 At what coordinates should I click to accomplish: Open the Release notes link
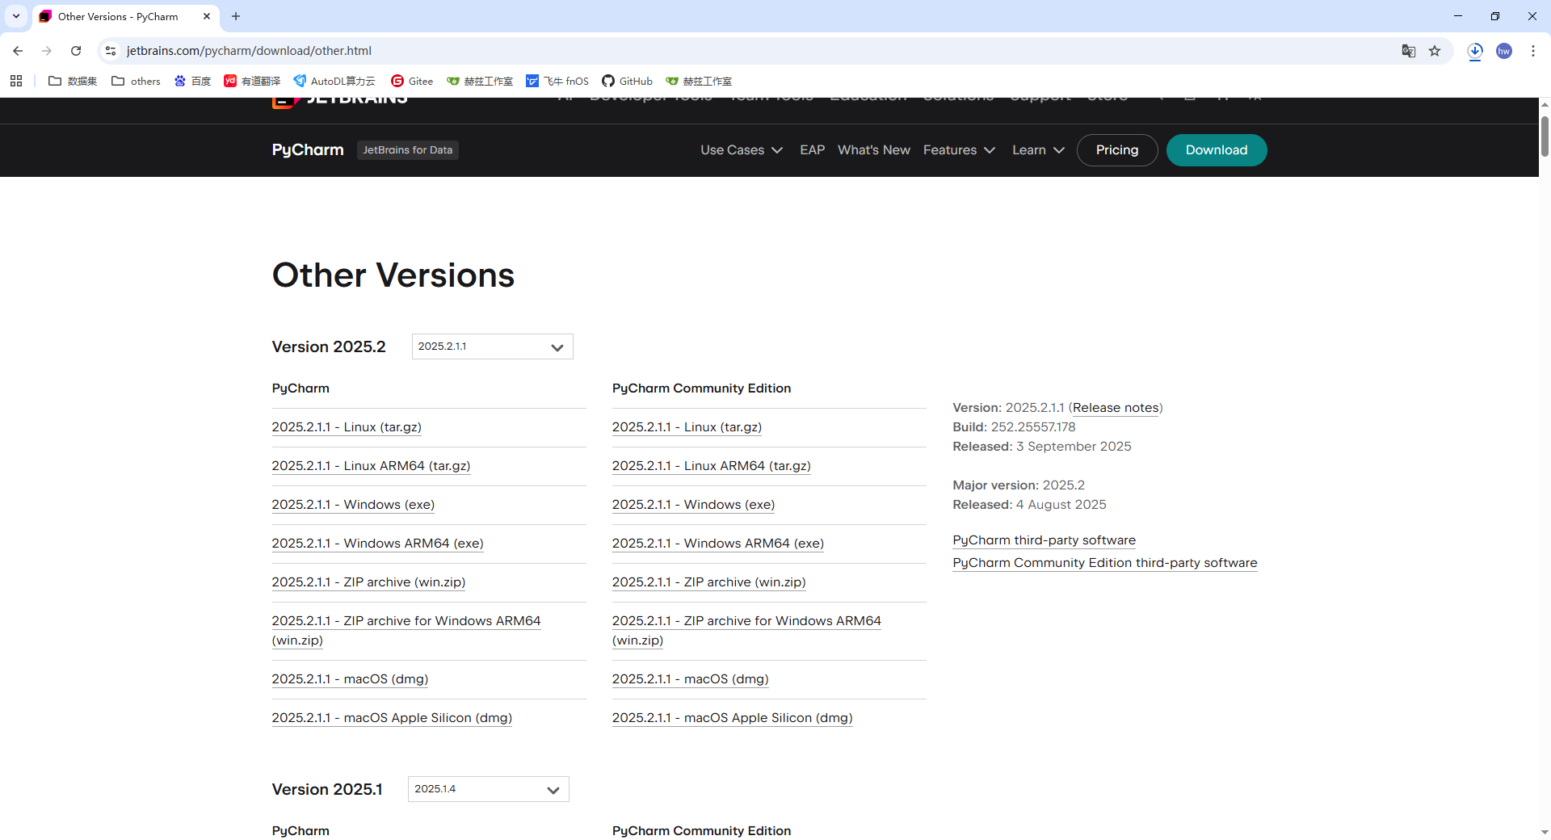pos(1116,408)
